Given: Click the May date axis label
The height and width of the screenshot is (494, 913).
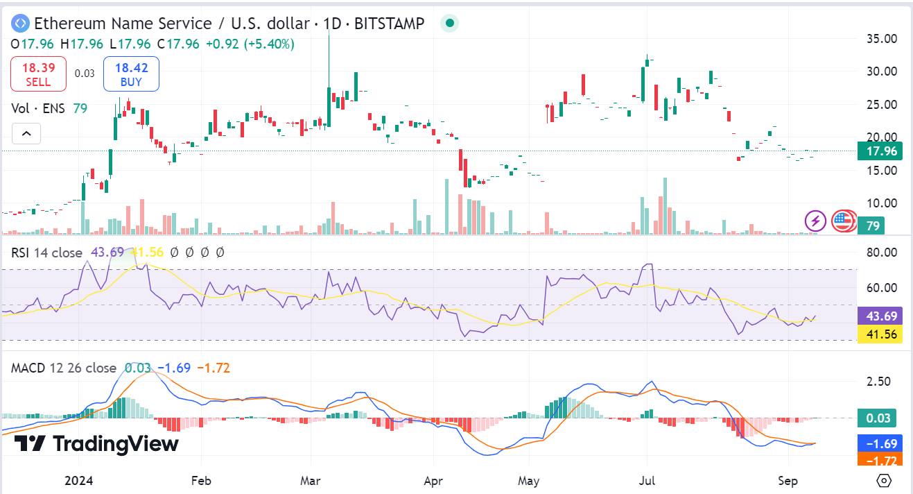Looking at the screenshot, I should [x=529, y=480].
